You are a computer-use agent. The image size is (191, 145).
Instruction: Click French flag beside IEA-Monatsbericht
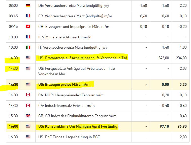[x=28, y=37]
